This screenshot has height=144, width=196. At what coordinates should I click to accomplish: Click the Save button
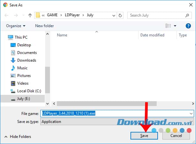[x=144, y=136]
